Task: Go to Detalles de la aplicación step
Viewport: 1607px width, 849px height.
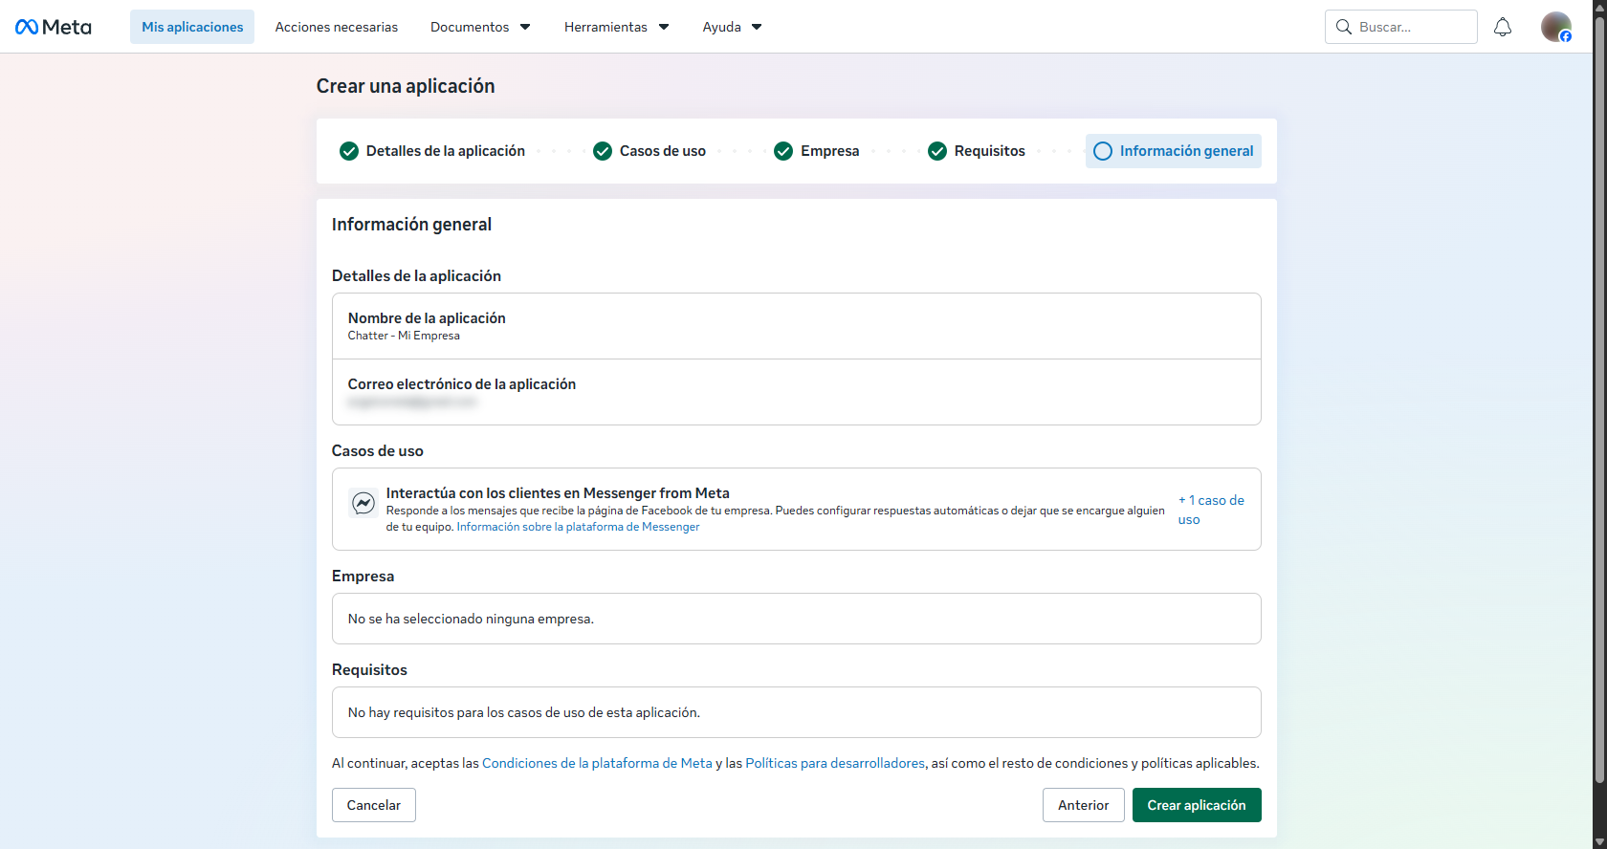Action: point(446,151)
